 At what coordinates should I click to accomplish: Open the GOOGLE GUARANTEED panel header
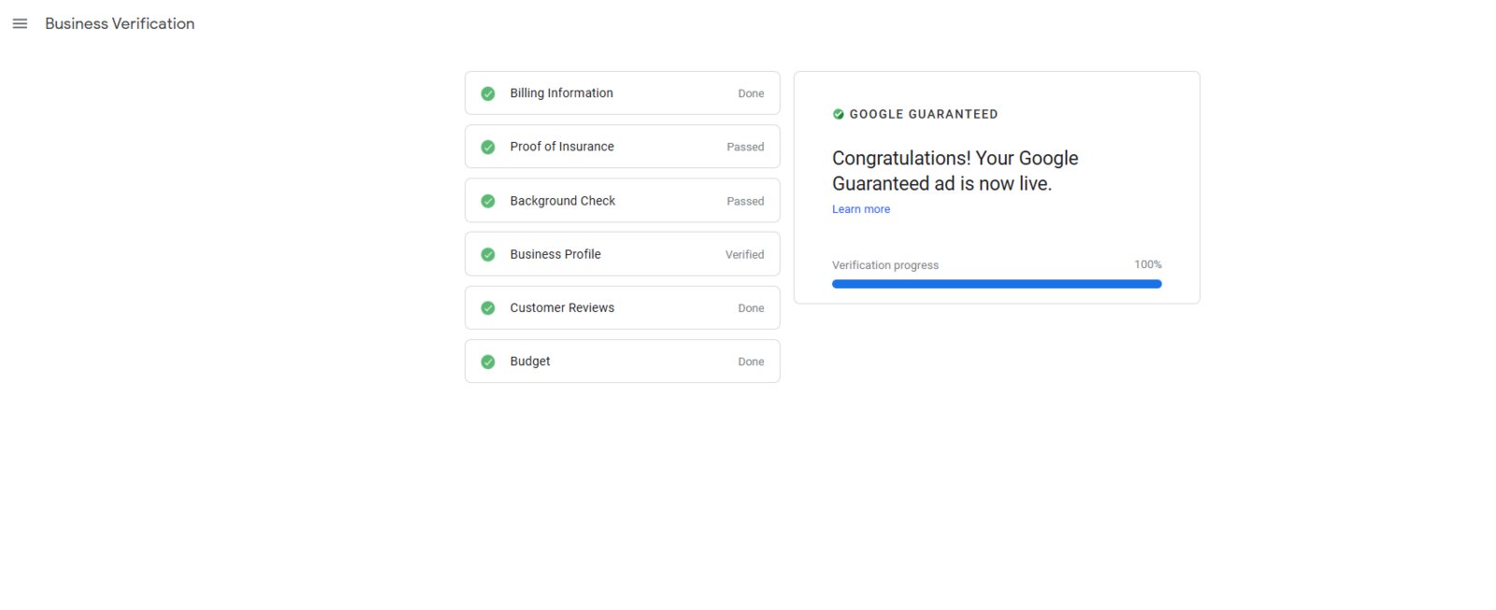click(924, 113)
